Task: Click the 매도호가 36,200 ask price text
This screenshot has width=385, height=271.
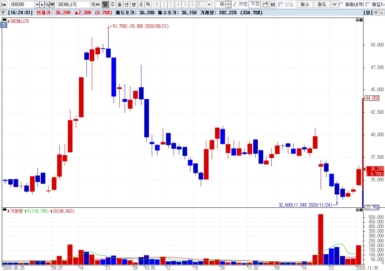Action: (135, 13)
